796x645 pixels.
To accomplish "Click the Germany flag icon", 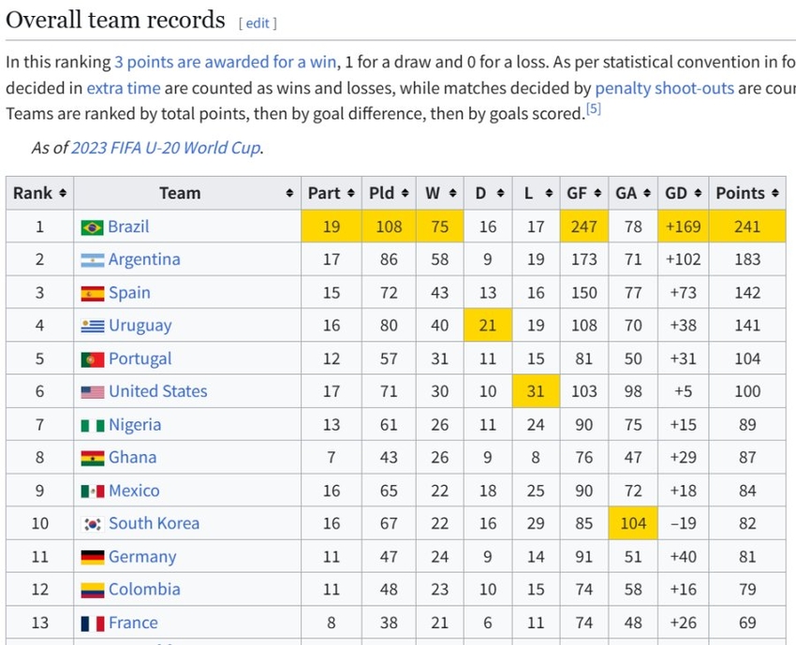I will pyautogui.click(x=92, y=557).
